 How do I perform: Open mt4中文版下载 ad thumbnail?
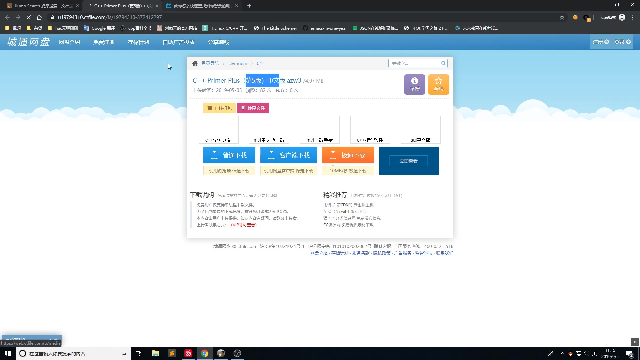click(269, 130)
